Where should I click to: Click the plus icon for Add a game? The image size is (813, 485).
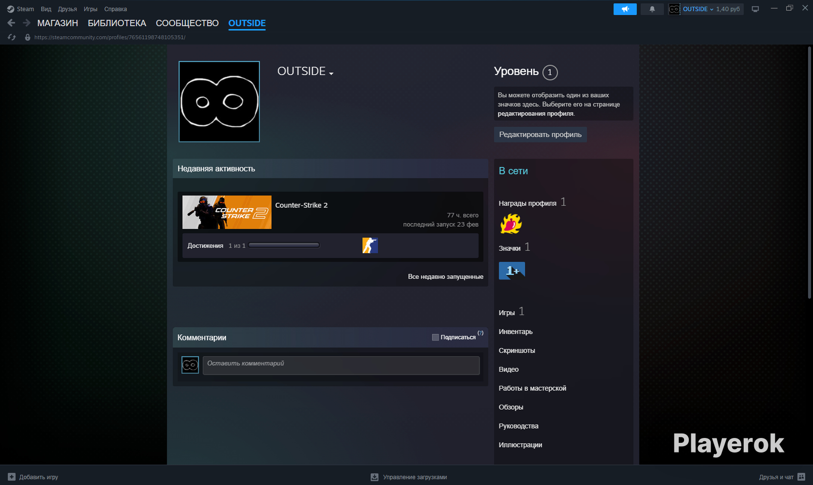12,477
